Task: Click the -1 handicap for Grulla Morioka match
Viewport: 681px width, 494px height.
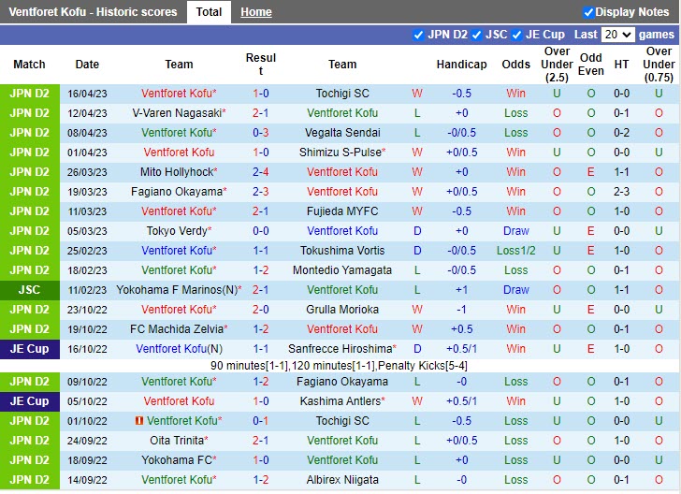Action: [x=462, y=310]
